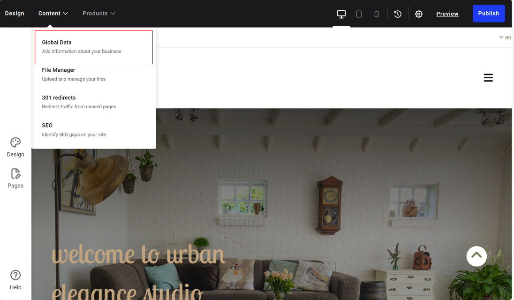Switch to desktop view icon
This screenshot has width=514, height=300.
(341, 14)
